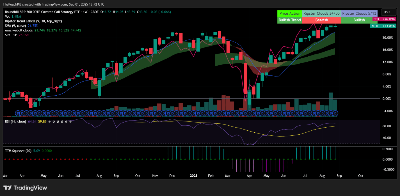The height and width of the screenshot is (196, 400).
Task: Click the ema clouds value 16.52%
Action: pyautogui.click(x=64, y=30)
